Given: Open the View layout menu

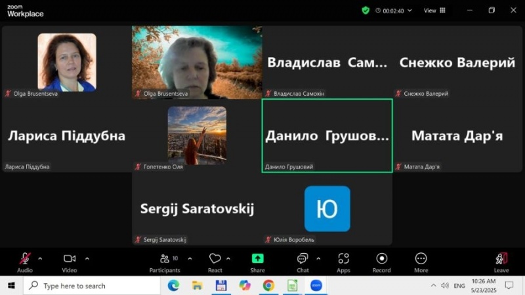Looking at the screenshot, I should click(434, 10).
